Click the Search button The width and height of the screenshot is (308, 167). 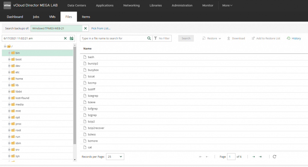(x=186, y=38)
